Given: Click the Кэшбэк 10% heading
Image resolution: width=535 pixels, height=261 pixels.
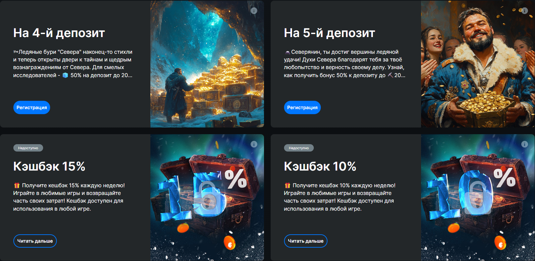Looking at the screenshot, I should [320, 166].
